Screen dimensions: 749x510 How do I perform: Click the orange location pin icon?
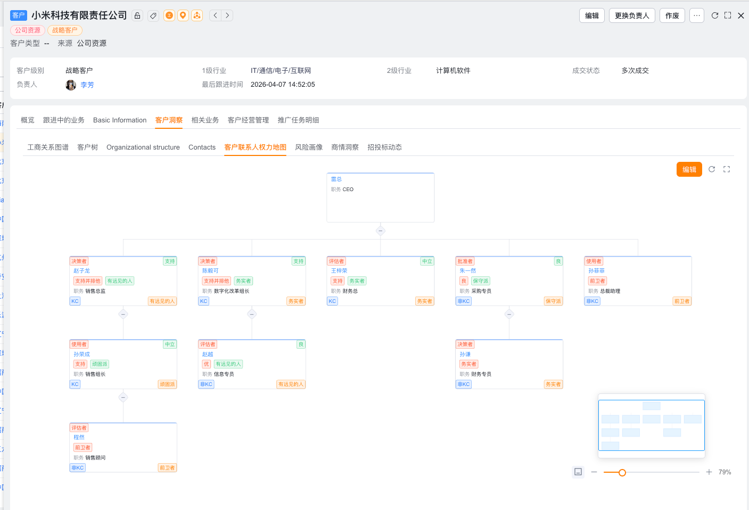tap(183, 15)
